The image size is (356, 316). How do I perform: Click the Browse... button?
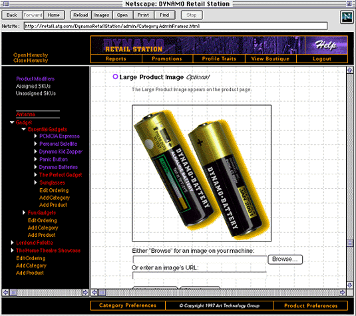pyautogui.click(x=285, y=259)
